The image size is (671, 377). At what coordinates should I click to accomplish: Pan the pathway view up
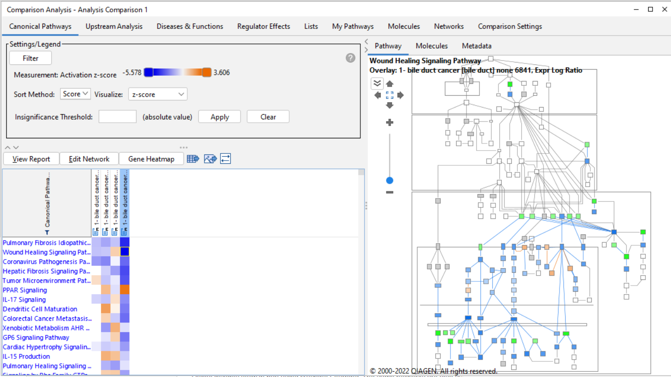[x=390, y=84]
